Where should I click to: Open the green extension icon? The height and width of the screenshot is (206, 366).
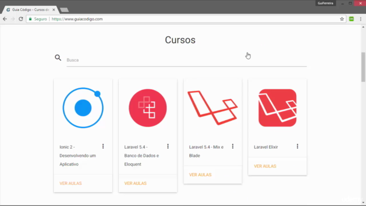[351, 19]
